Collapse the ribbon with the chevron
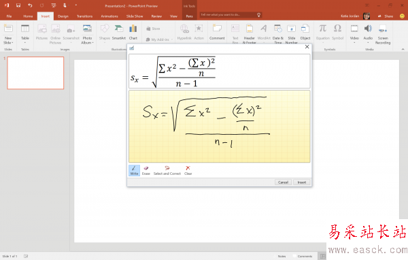This screenshot has width=408, height=260. coord(403,49)
